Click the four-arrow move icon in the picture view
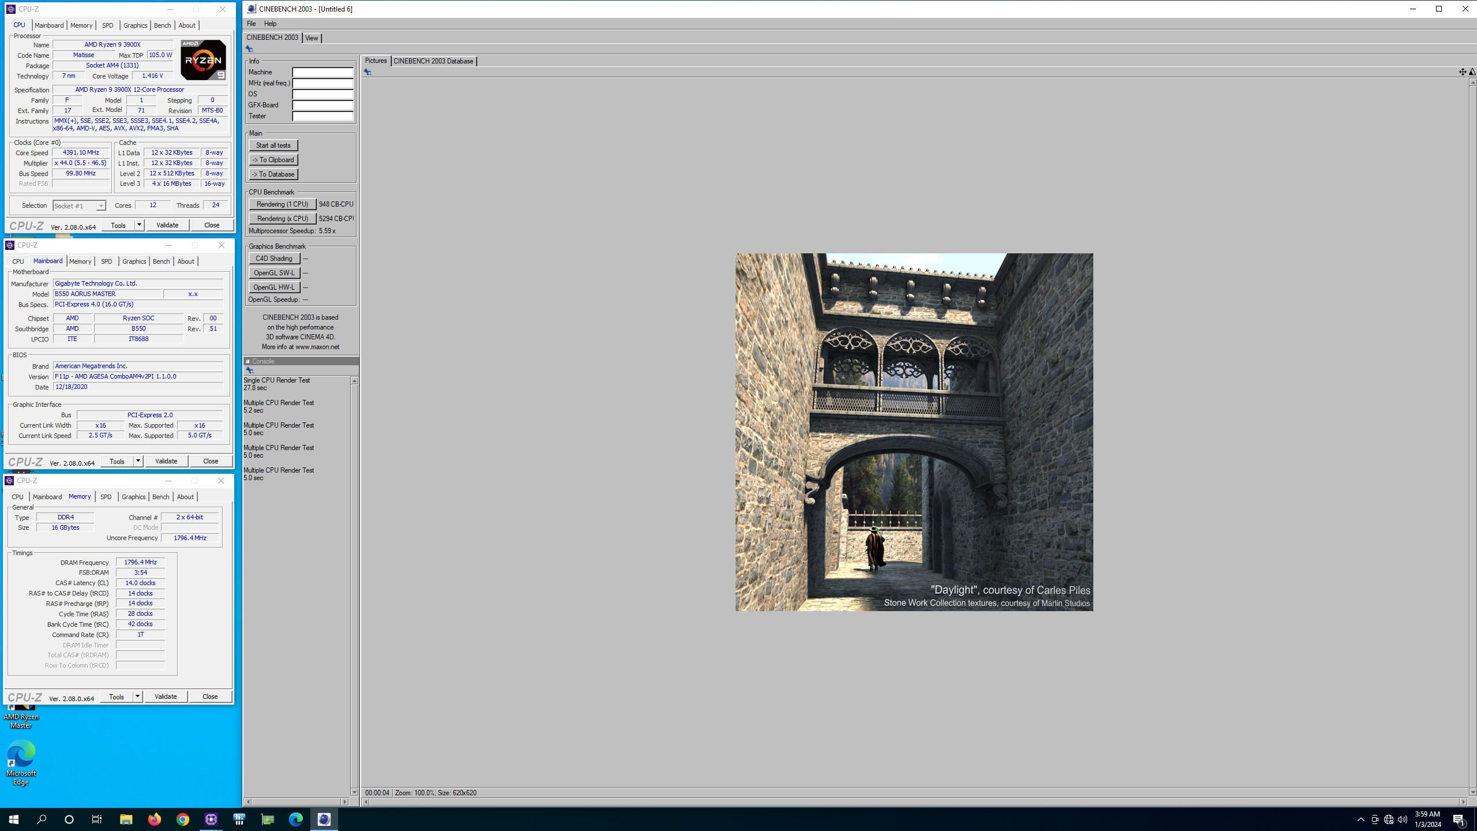The image size is (1477, 831). pos(1463,72)
